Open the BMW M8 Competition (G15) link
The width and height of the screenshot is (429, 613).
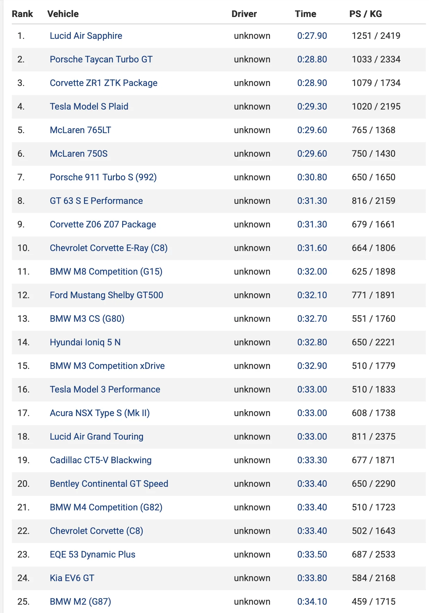(106, 271)
